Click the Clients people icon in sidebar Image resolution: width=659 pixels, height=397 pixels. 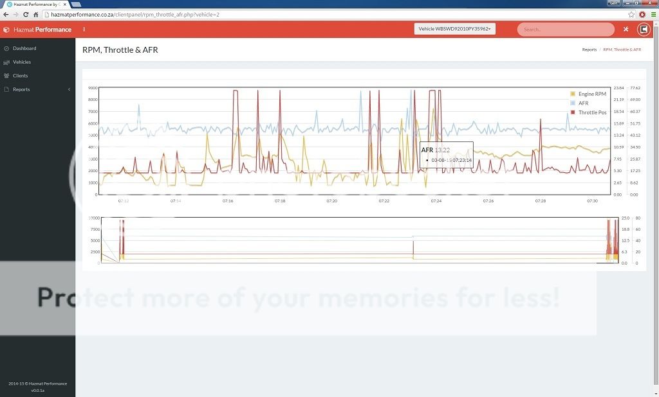pos(6,76)
